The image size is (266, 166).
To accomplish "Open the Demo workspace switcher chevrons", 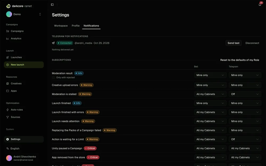I will tap(40, 14).
